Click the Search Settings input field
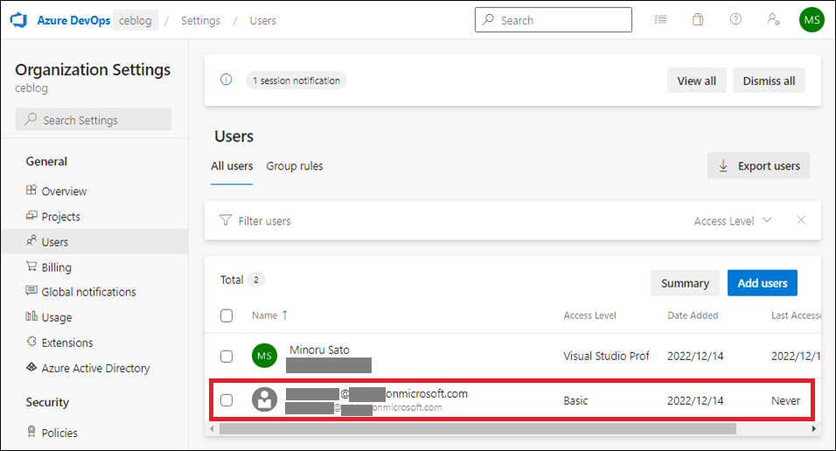 click(94, 120)
